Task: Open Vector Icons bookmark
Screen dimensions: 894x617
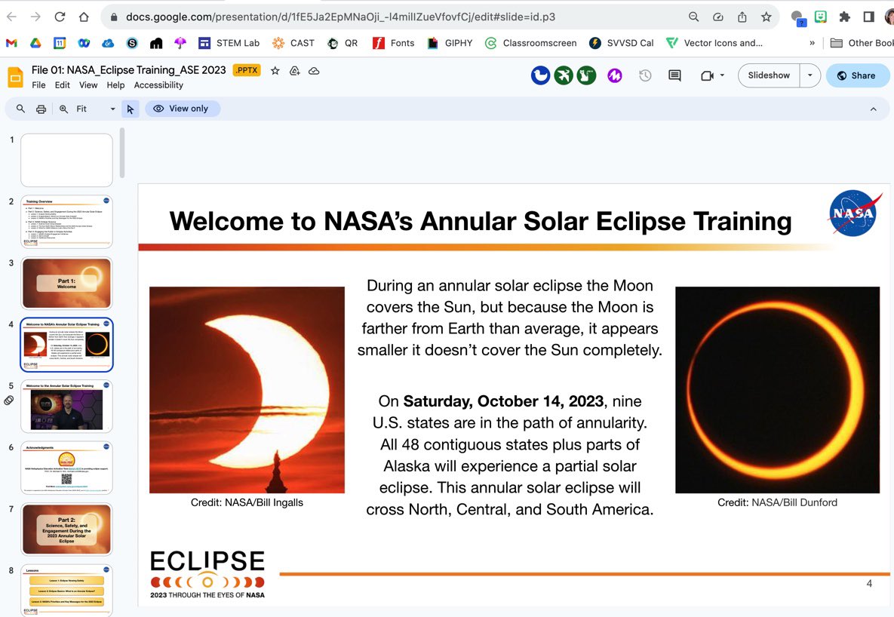Action: point(714,43)
